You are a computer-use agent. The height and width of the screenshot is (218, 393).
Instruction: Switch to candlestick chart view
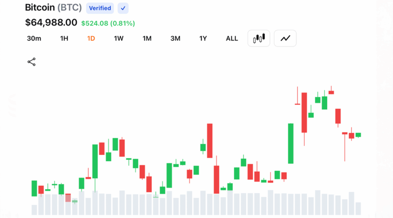259,38
